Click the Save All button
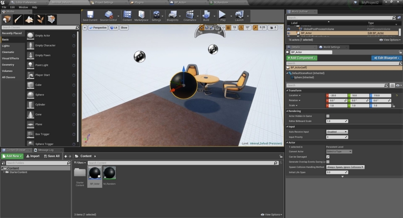Screen dimensions: 403x218 pos(52,156)
